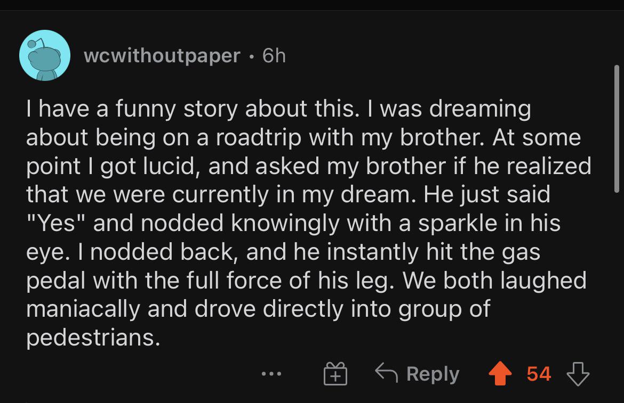Click the 6h comment timestamp
This screenshot has width=624, height=403.
[x=274, y=55]
